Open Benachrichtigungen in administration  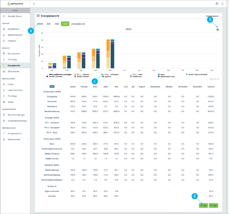[16, 115]
